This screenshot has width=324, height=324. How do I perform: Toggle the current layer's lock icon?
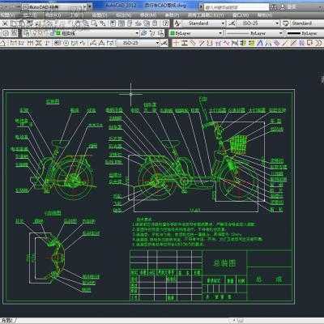pos(51,33)
